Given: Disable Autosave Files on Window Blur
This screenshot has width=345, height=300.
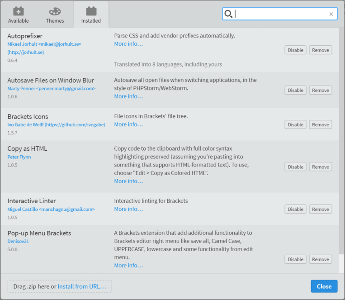Looking at the screenshot, I should (295, 90).
